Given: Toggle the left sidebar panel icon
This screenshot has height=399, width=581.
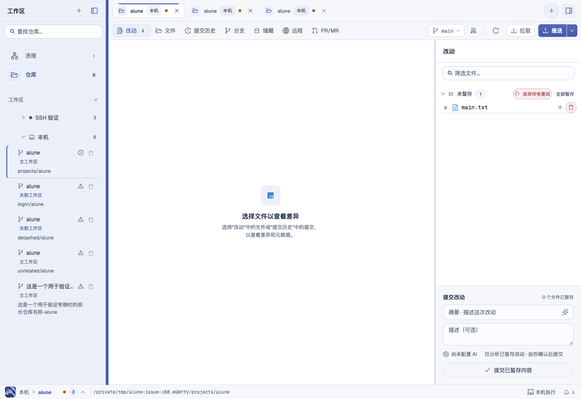Looking at the screenshot, I should (94, 10).
